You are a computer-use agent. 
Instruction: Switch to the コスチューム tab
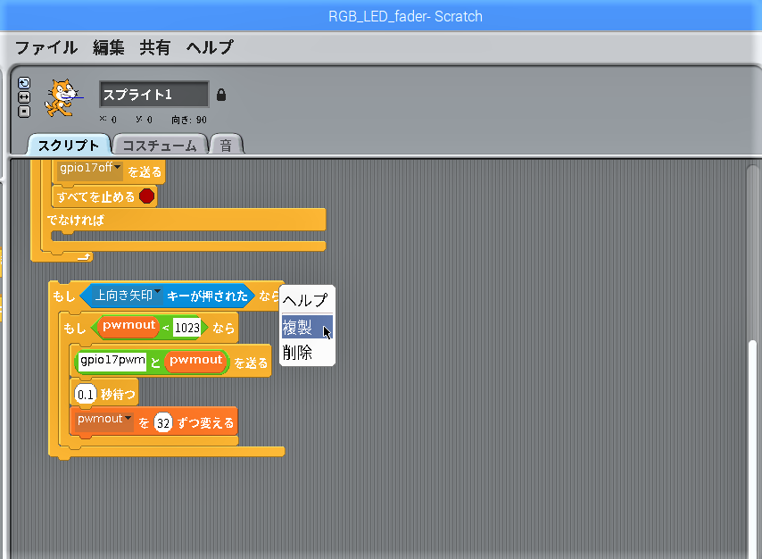tap(160, 145)
